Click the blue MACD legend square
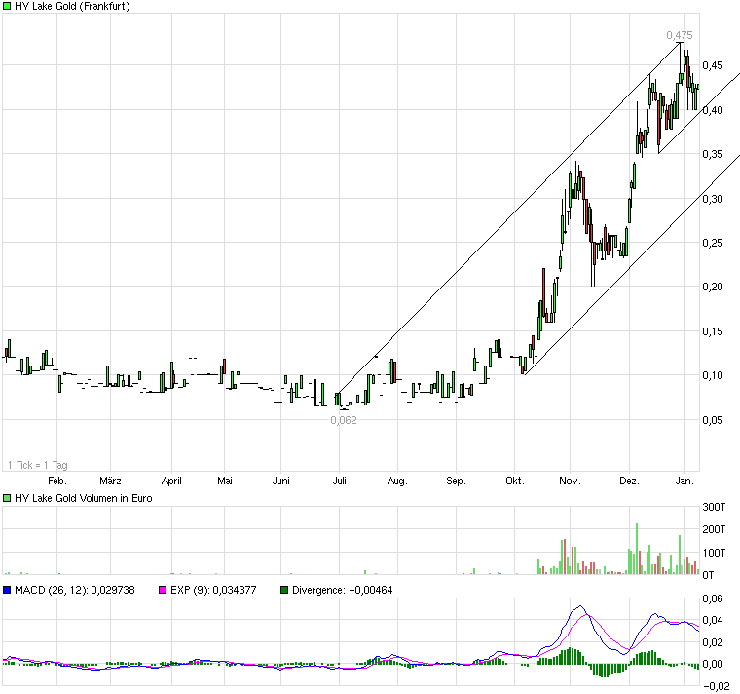Image resolution: width=740 pixels, height=694 pixels. 7,590
